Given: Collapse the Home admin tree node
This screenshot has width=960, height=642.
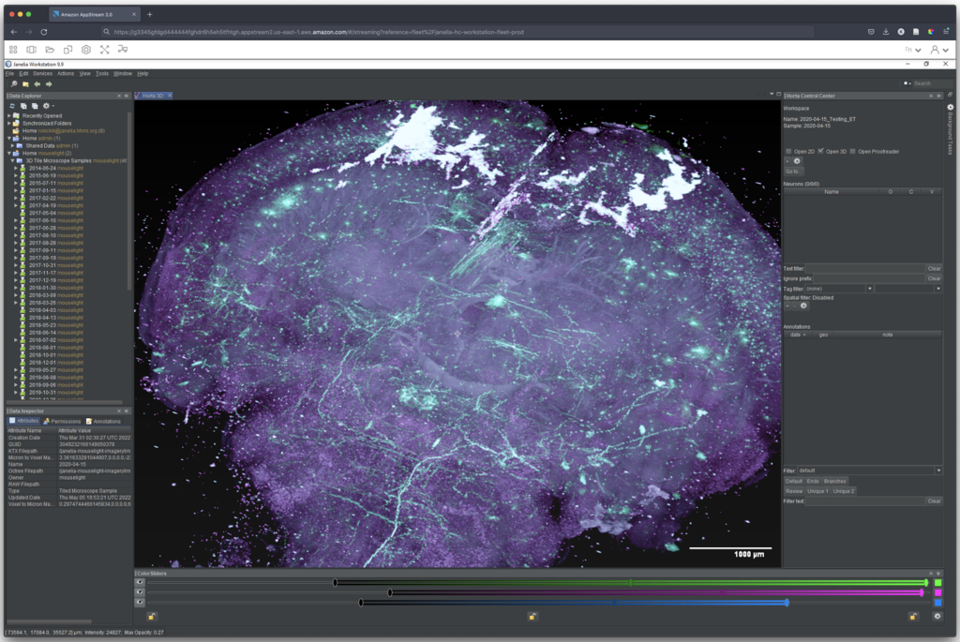Looking at the screenshot, I should point(9,139).
